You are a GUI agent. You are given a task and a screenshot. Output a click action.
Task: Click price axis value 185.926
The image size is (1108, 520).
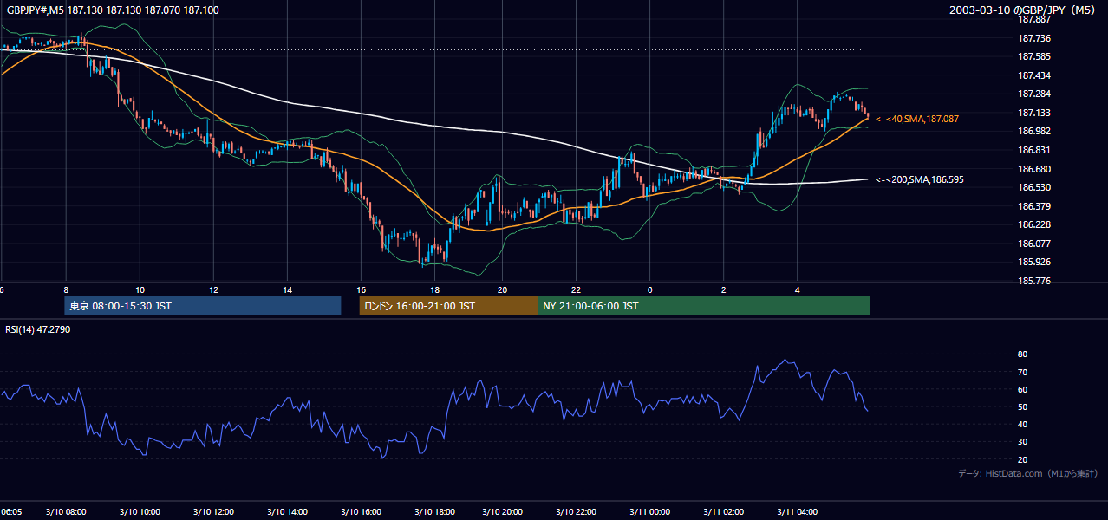coord(1034,262)
